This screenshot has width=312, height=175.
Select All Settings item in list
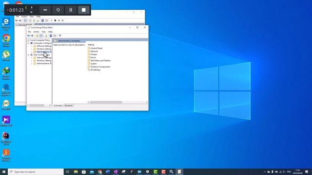[x=94, y=70]
